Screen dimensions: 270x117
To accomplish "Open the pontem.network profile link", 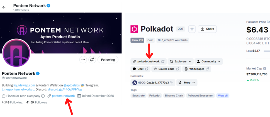I will click(x=63, y=96).
